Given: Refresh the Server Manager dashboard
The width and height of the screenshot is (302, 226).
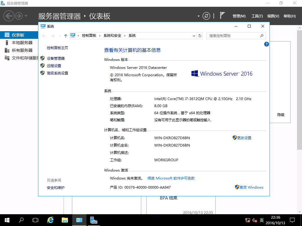Looking at the screenshot, I should click(206, 16).
